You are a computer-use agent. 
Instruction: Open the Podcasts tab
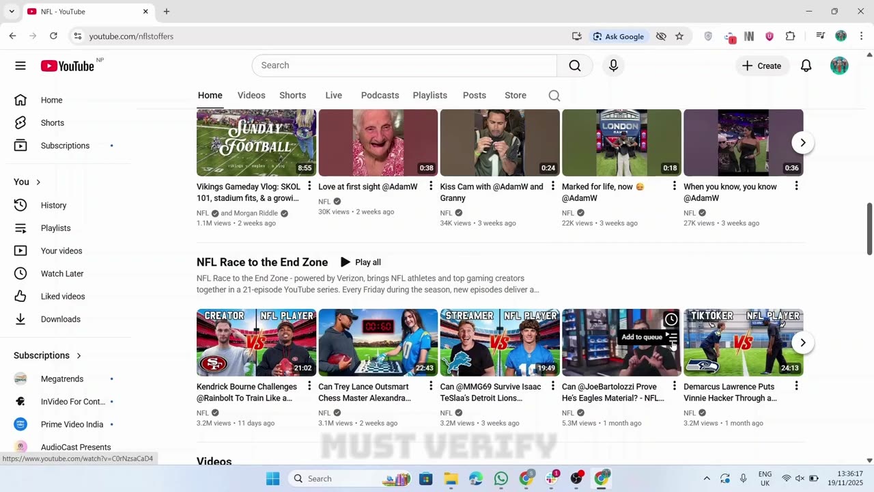pyautogui.click(x=380, y=96)
